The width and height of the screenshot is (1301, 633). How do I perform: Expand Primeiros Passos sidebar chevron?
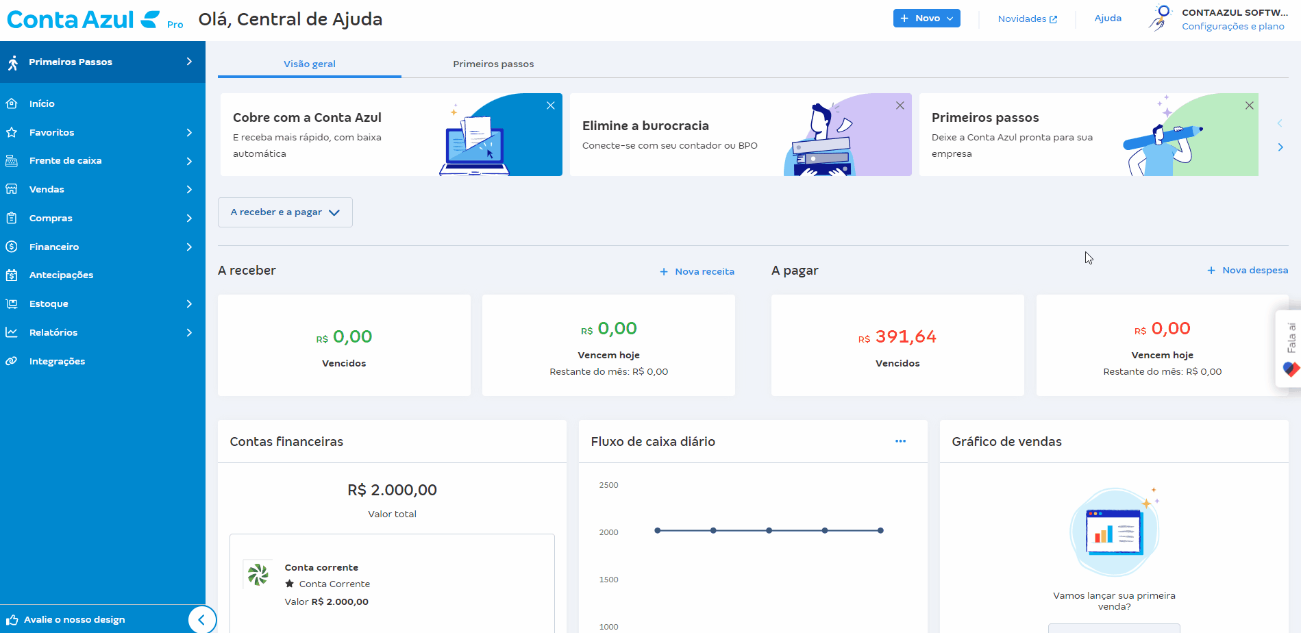pos(189,62)
